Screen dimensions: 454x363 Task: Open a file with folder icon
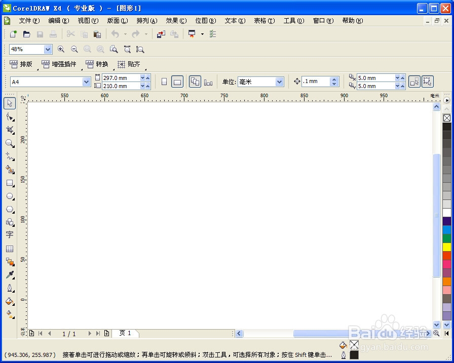[x=27, y=34]
